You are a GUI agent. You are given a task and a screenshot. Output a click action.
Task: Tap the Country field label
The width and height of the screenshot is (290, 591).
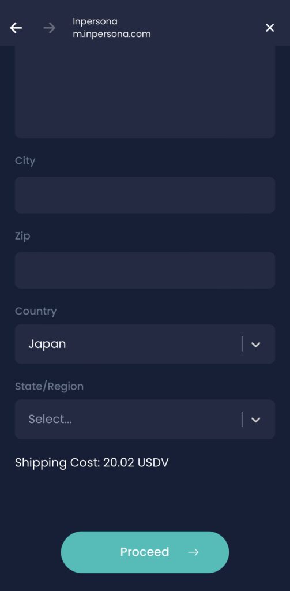coord(36,311)
